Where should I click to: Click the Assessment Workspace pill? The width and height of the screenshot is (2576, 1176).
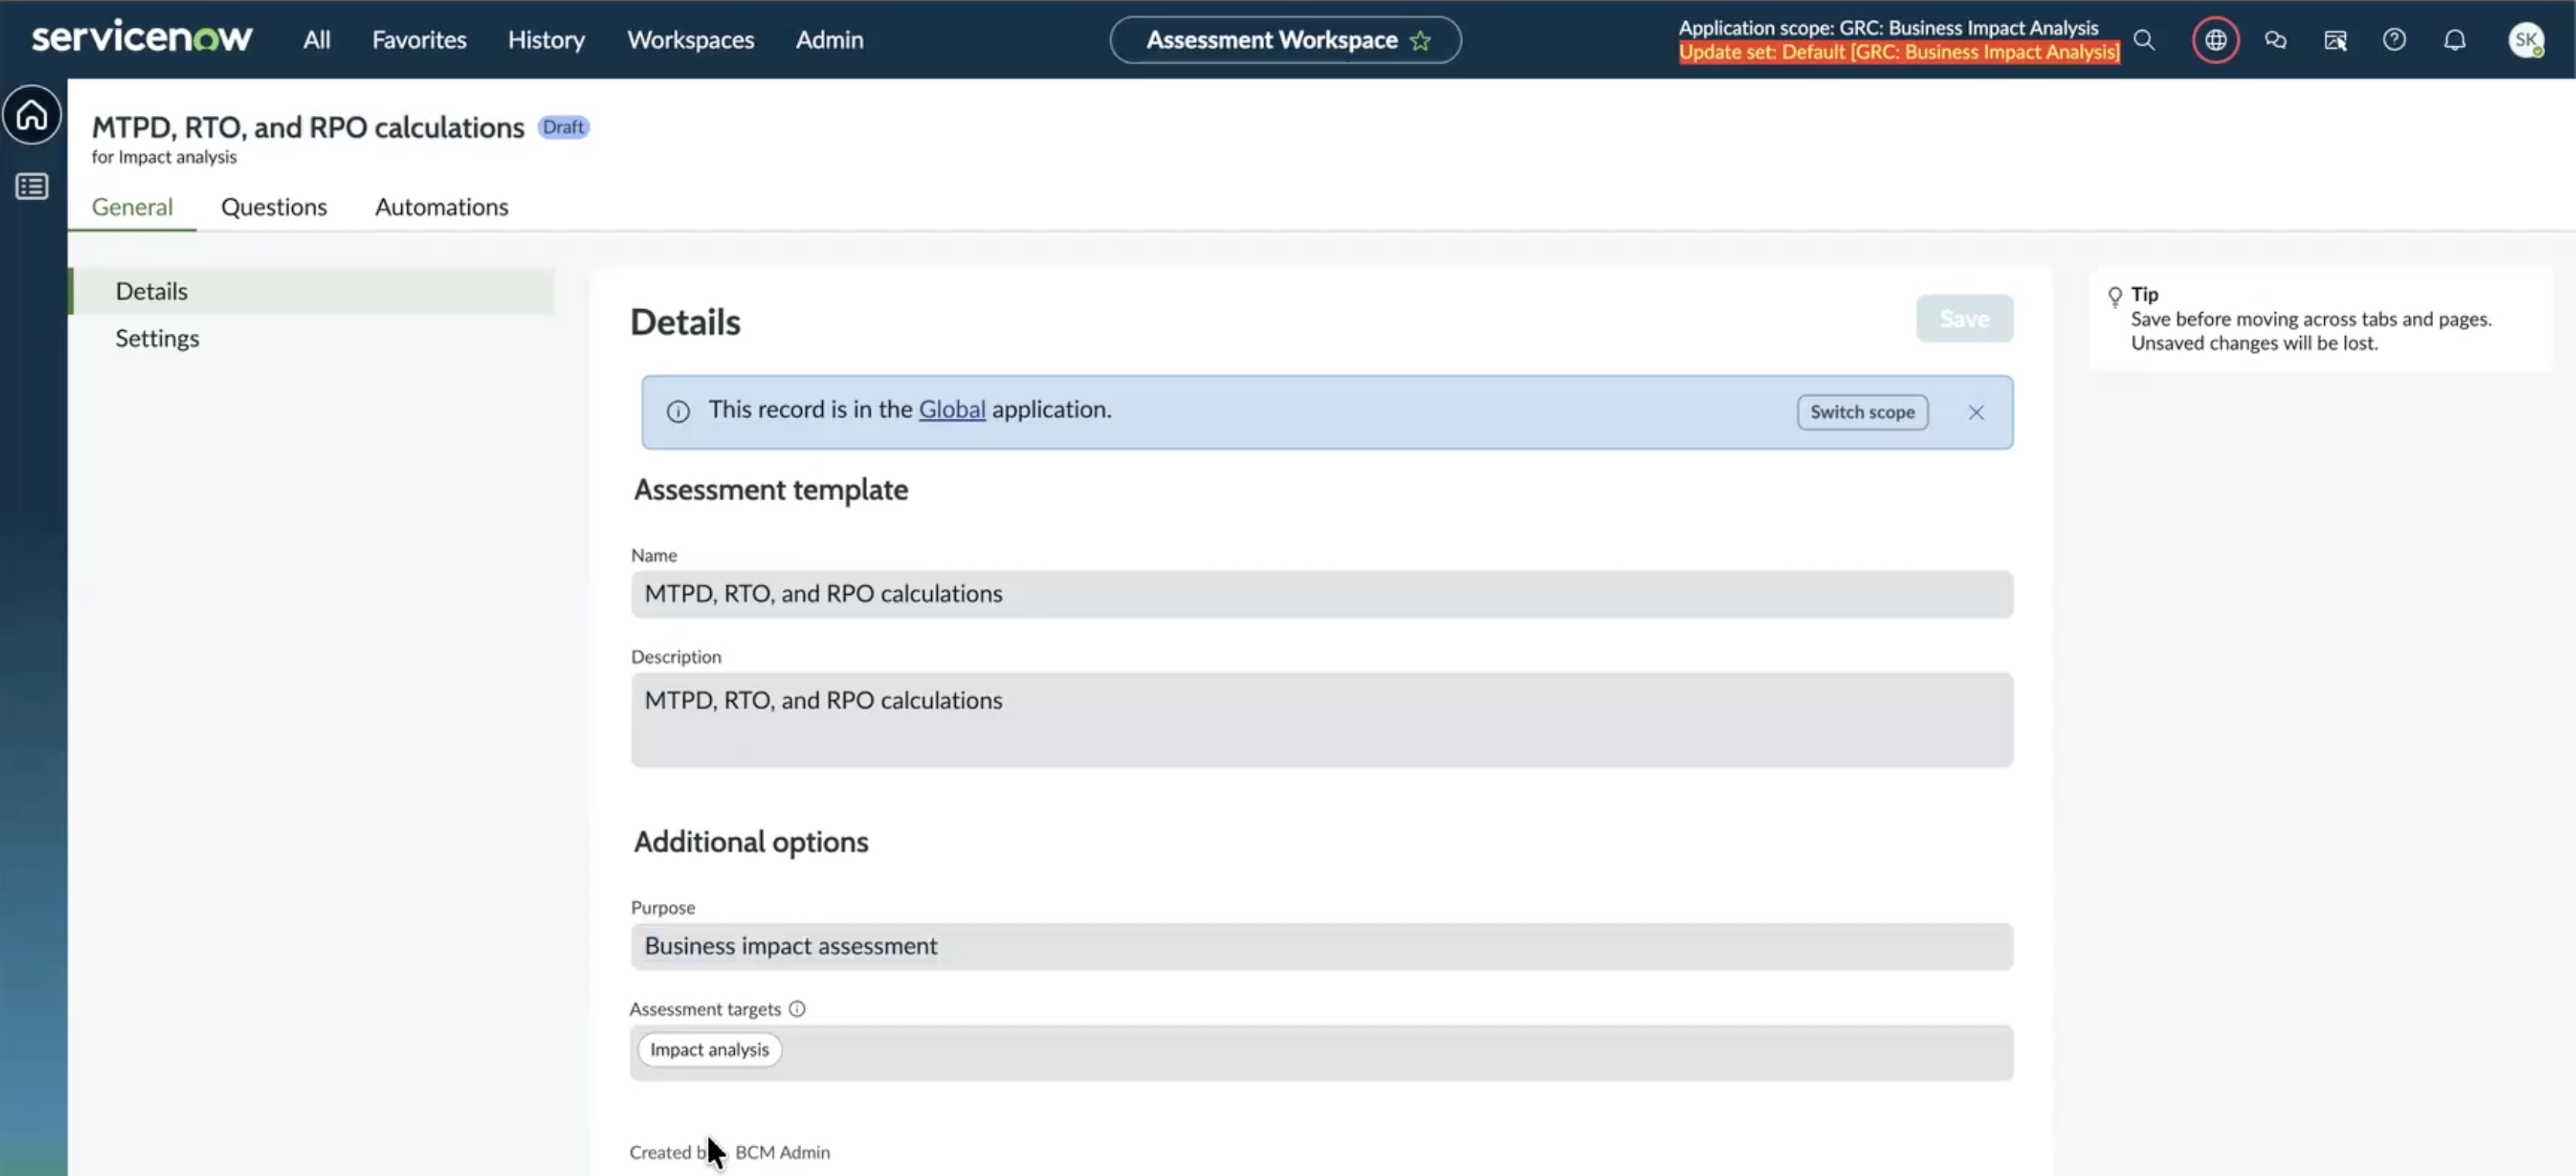point(1285,40)
